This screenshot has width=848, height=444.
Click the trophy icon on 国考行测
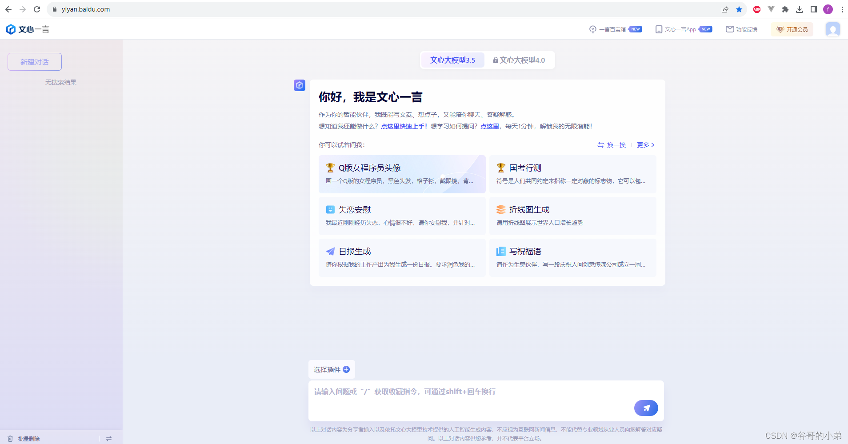pyautogui.click(x=501, y=168)
